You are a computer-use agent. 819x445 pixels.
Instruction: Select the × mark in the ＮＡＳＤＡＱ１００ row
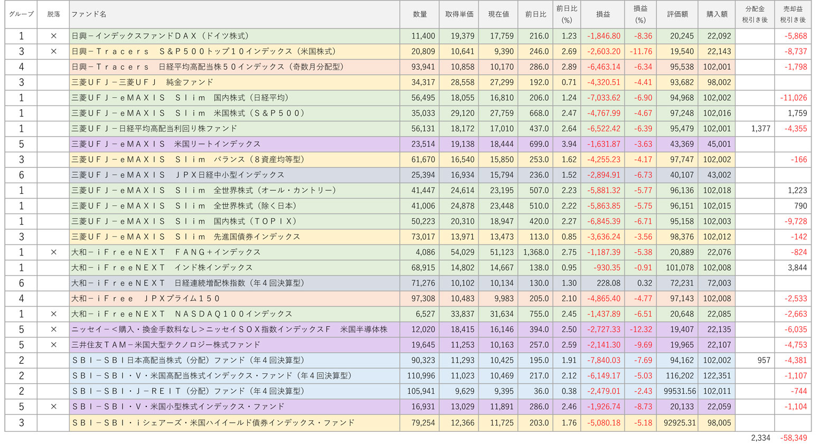tap(53, 314)
